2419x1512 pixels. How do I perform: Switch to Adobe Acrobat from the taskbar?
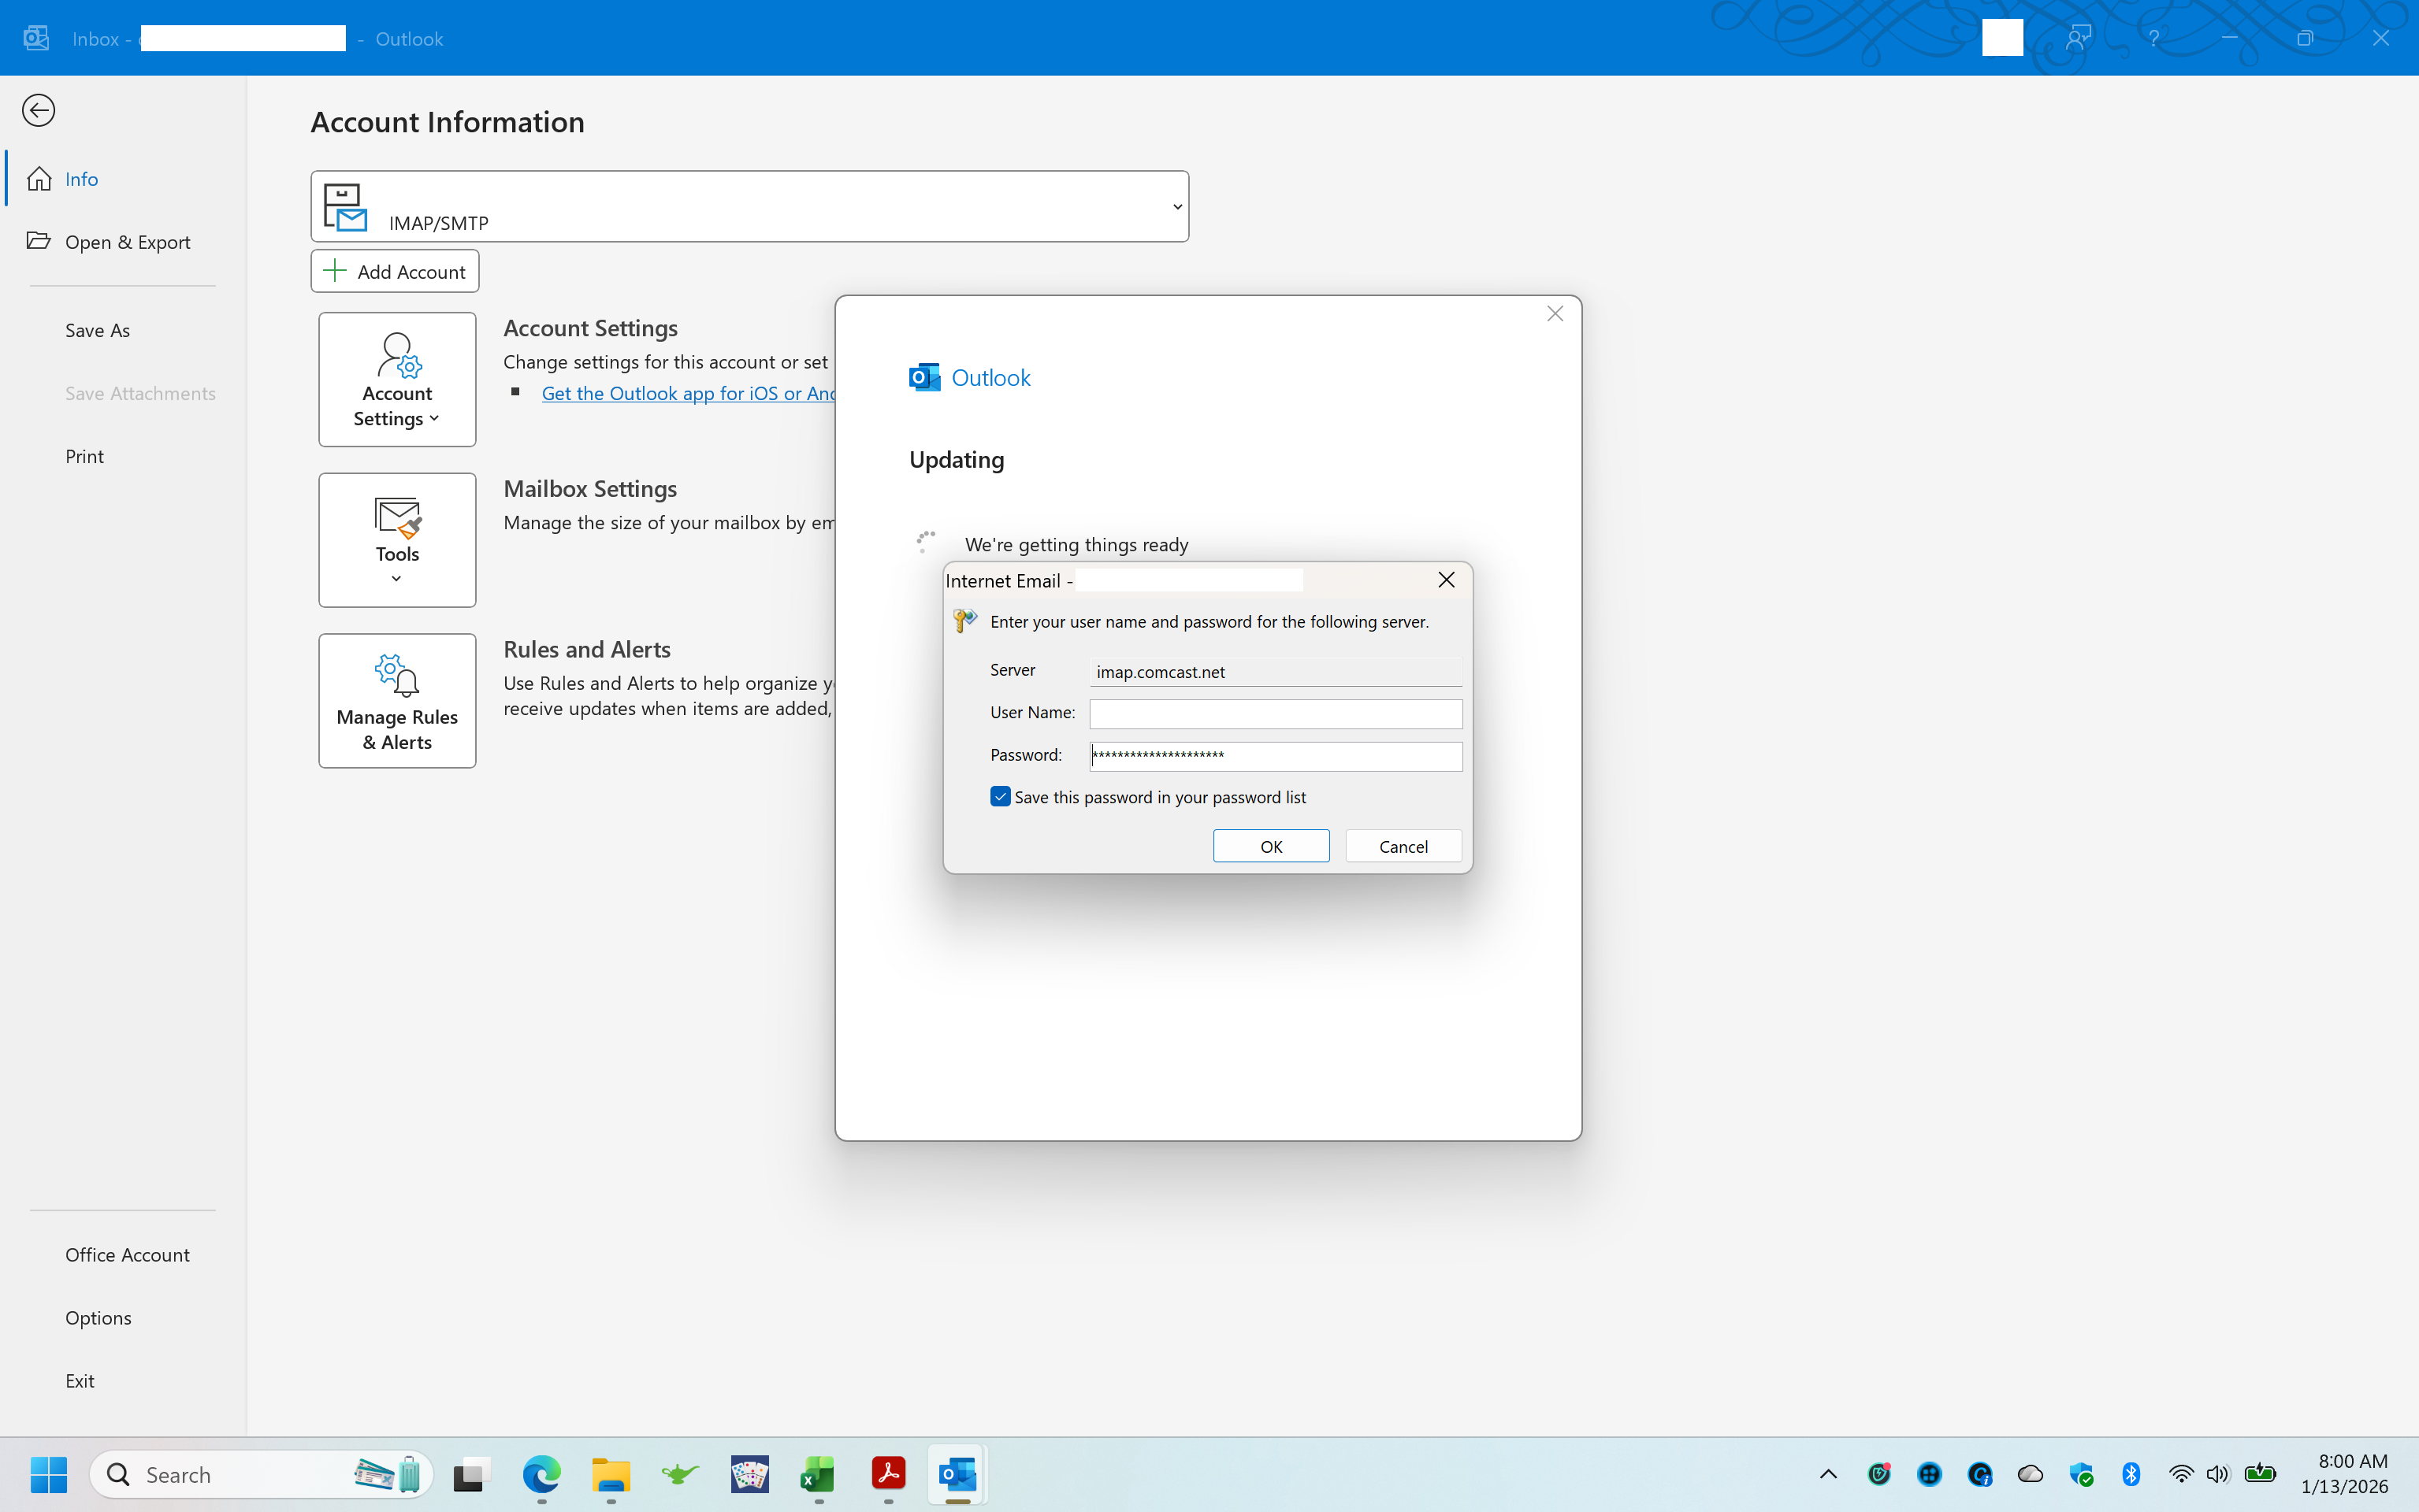888,1474
